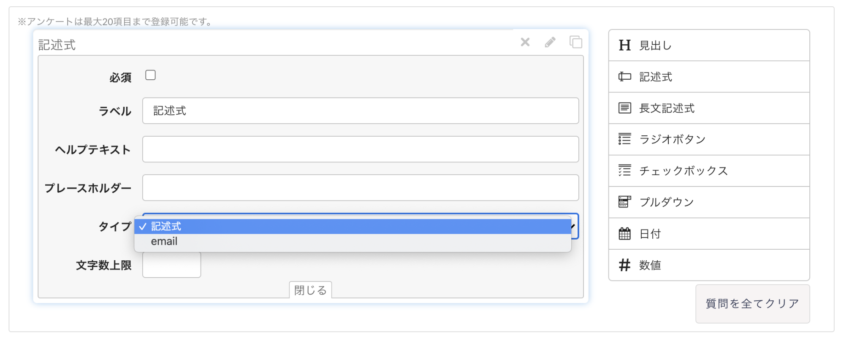The width and height of the screenshot is (844, 340).
Task: Click the calendar date (日付) icon
Action: coord(624,234)
